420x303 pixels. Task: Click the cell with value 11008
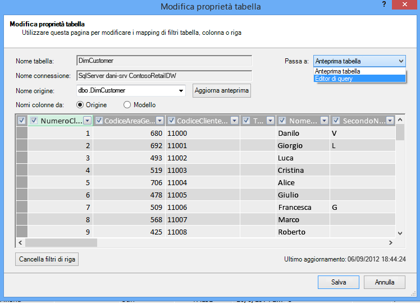click(203, 232)
